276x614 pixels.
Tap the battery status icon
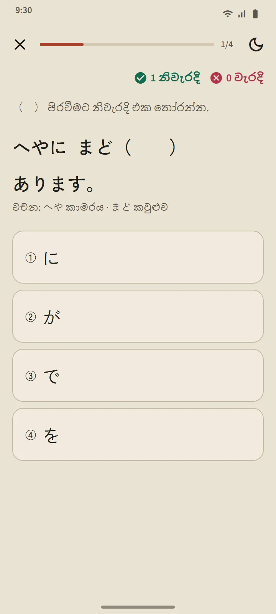255,14
